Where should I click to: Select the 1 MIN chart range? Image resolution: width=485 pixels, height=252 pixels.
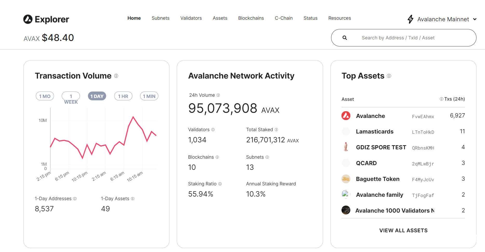pos(149,96)
